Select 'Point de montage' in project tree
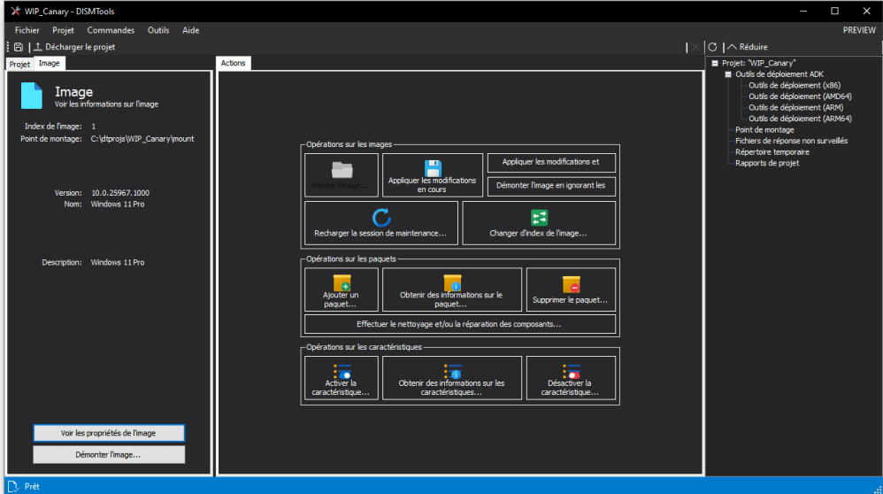Viewport: 883px width, 494px height. [x=764, y=130]
